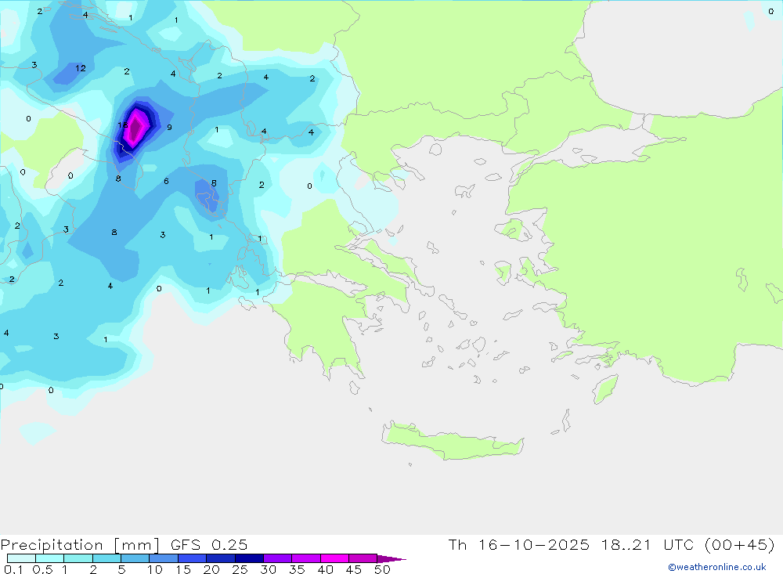The height and width of the screenshot is (574, 783).
Task: Select the 30–35 mm legend color box
Action: click(x=278, y=558)
